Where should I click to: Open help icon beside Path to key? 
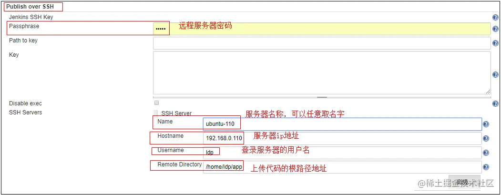496,43
